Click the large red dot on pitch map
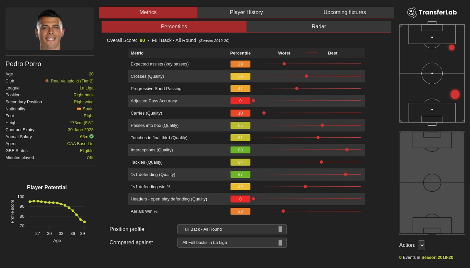The image size is (470, 268). 455,94
